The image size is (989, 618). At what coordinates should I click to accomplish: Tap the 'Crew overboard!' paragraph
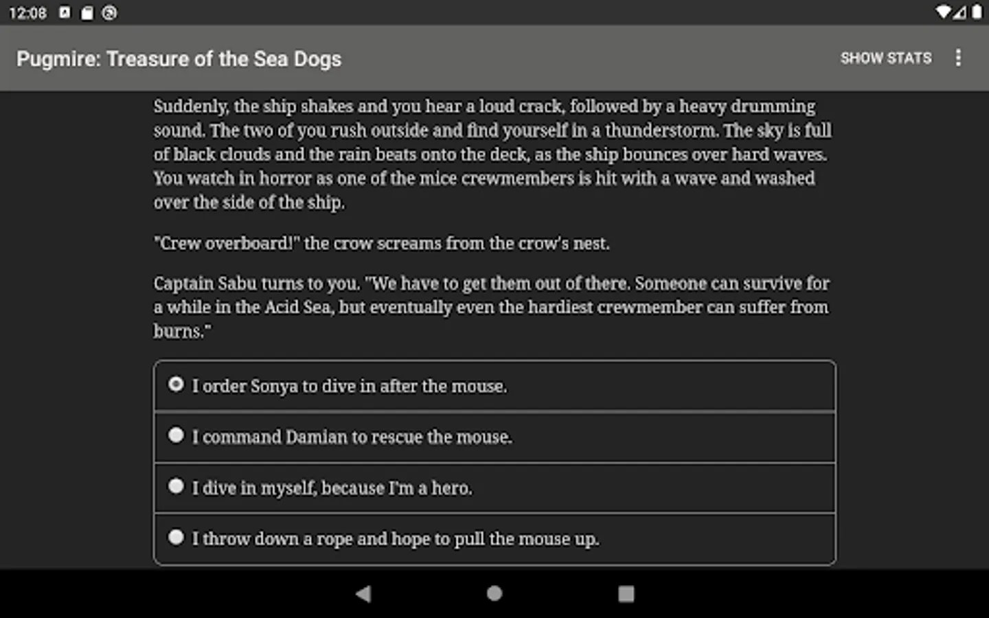(x=381, y=244)
